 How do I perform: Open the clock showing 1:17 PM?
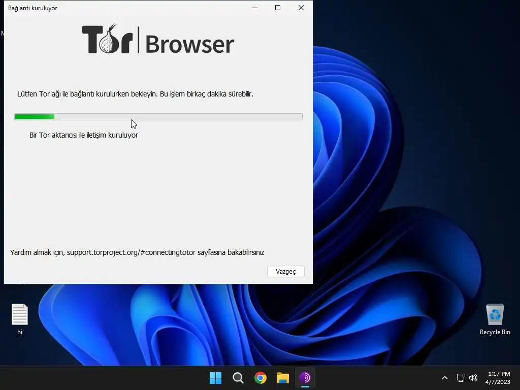(498, 378)
